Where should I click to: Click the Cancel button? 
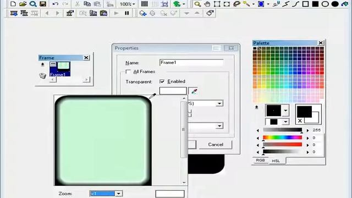coord(216,145)
